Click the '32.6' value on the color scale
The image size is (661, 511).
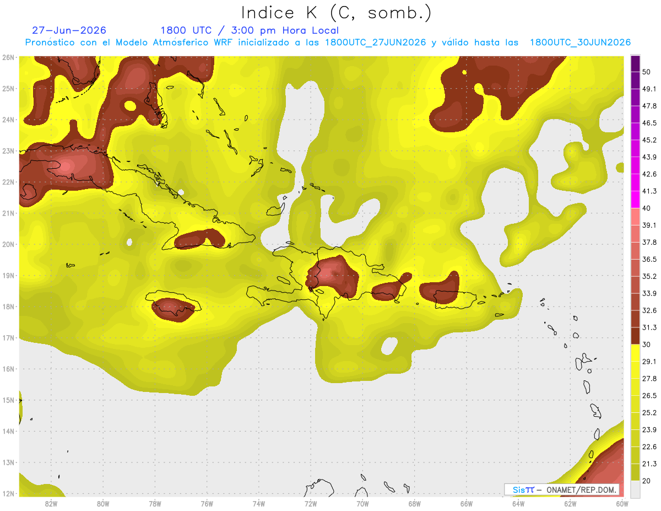tap(649, 310)
